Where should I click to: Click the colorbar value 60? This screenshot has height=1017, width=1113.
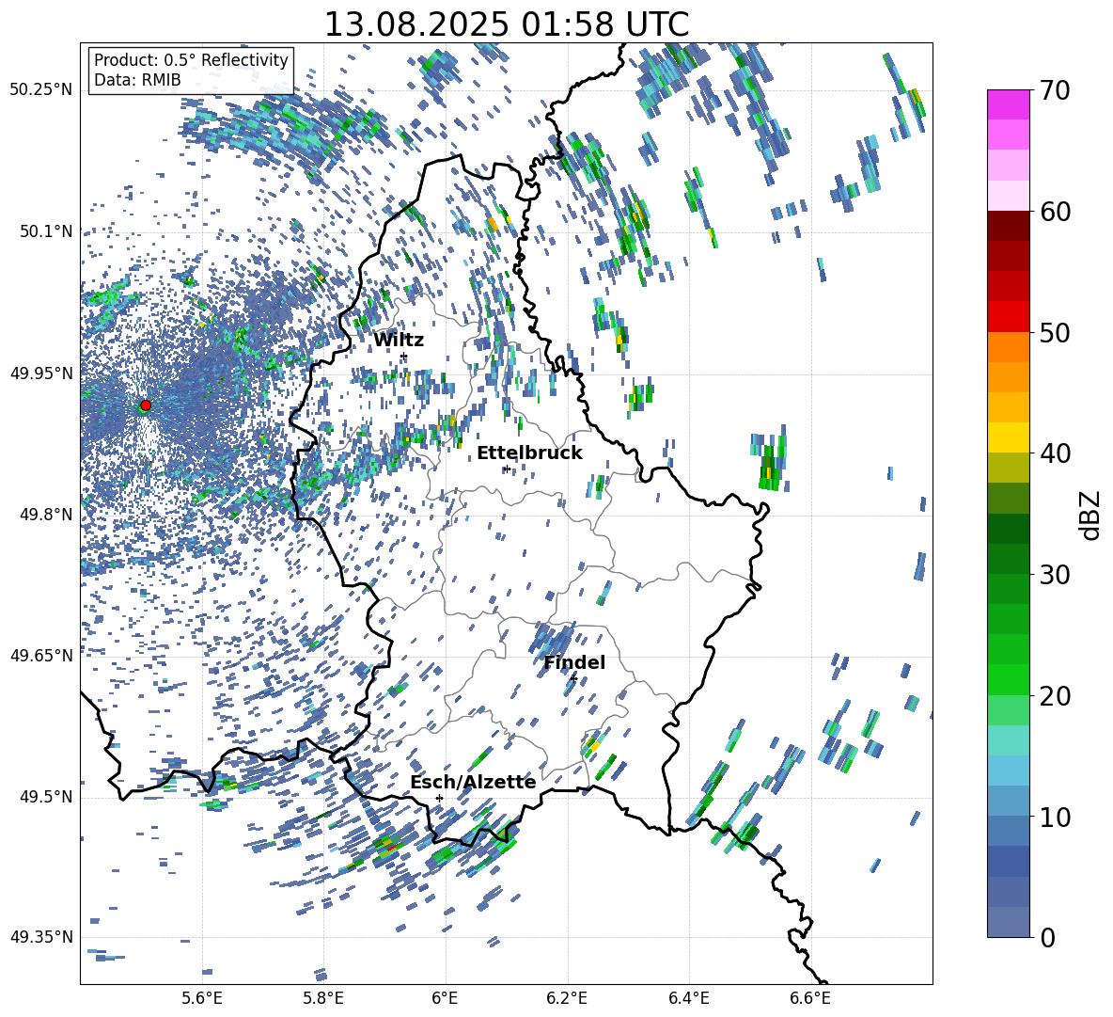(1055, 211)
